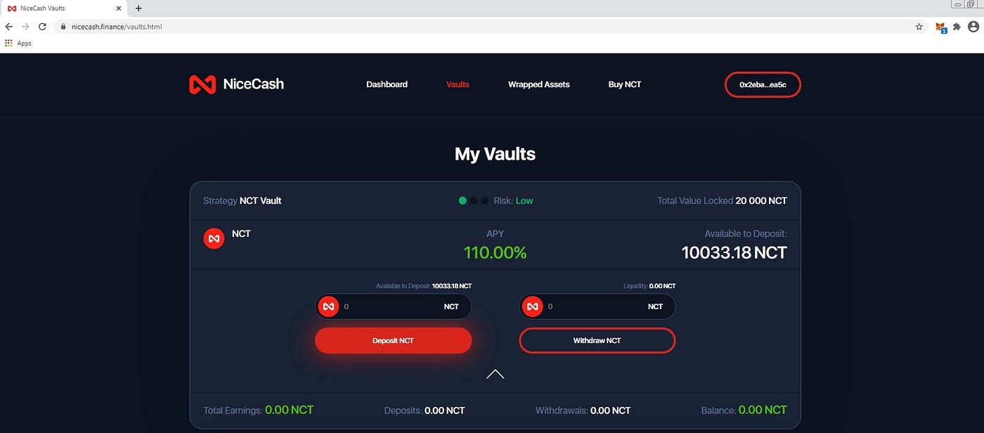The height and width of the screenshot is (433, 984).
Task: Click the green low risk indicator dot
Action: coord(462,200)
